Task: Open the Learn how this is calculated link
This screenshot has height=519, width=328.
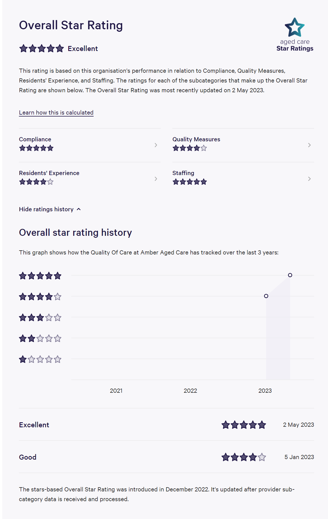Action: pos(56,113)
